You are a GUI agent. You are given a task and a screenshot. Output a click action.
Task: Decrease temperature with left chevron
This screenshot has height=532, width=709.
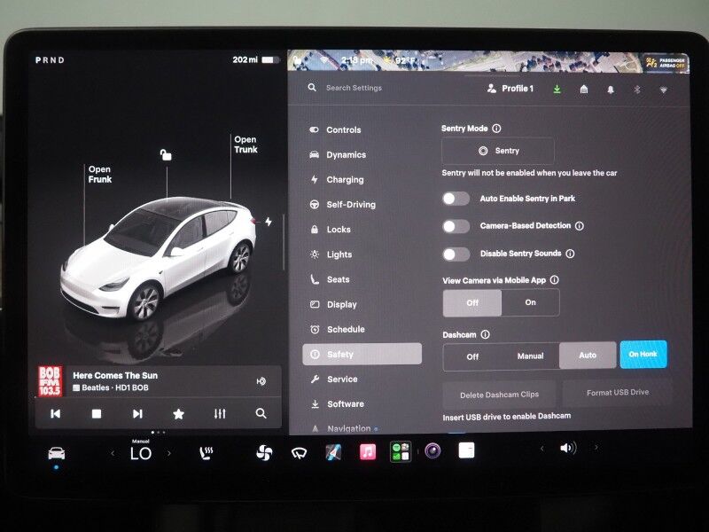coord(113,453)
